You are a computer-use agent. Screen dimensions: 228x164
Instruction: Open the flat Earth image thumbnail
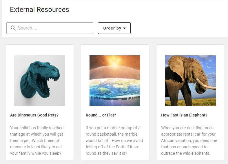point(115,81)
